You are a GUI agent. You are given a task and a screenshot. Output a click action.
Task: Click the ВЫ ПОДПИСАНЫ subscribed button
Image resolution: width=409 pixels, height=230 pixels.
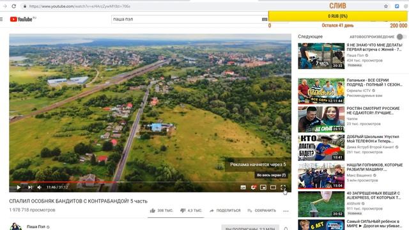pos(250,228)
